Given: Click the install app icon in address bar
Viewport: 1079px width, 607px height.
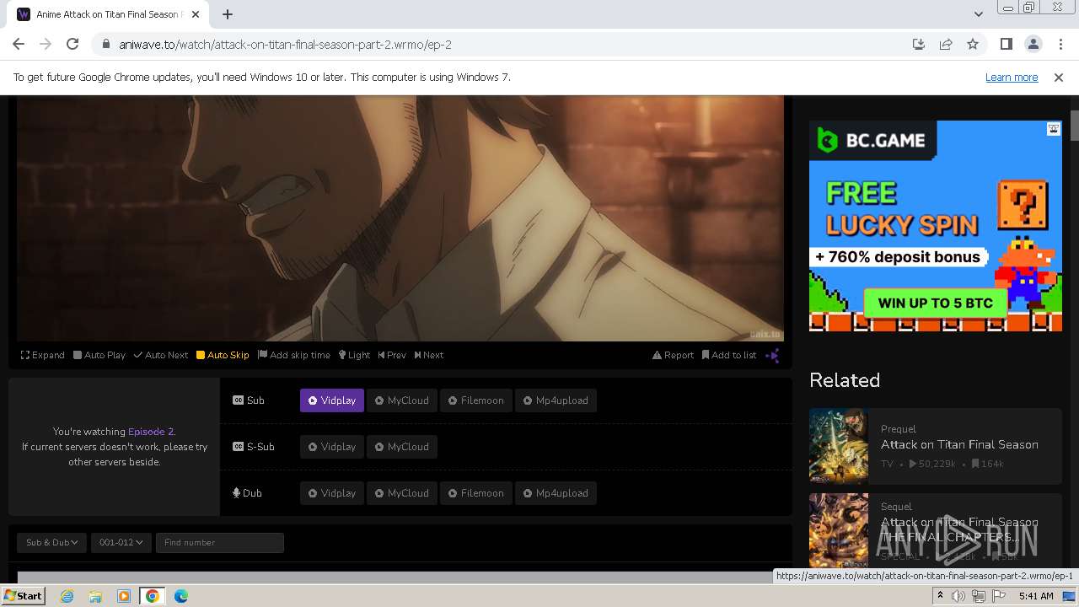Looking at the screenshot, I should pos(919,44).
